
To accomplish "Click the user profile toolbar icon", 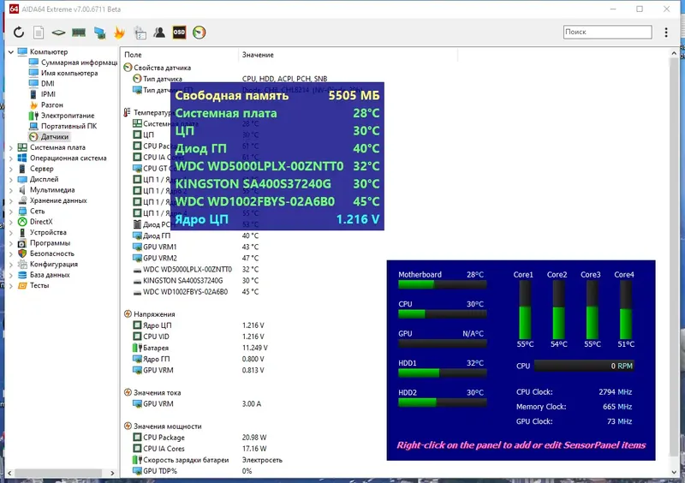I will [x=159, y=33].
